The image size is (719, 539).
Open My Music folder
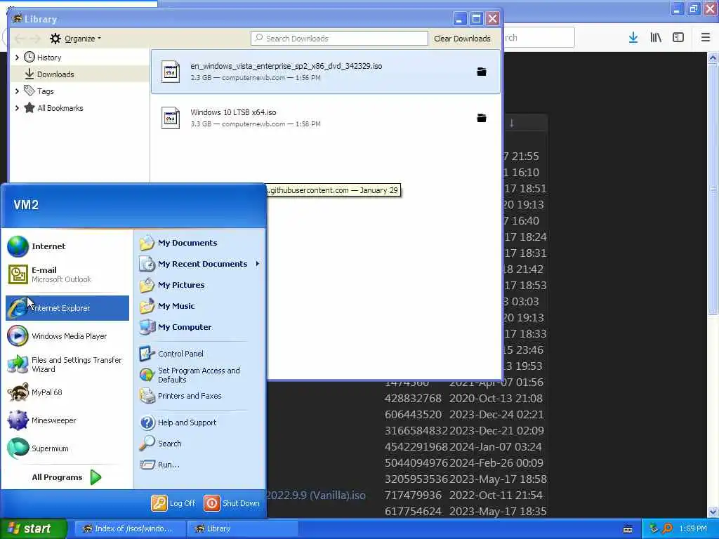(x=200, y=306)
